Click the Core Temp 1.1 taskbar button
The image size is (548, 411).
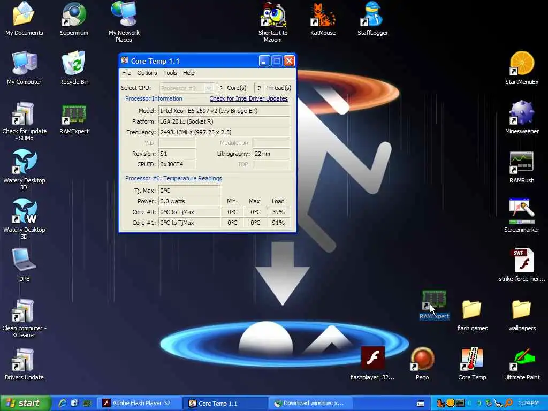tap(225, 403)
